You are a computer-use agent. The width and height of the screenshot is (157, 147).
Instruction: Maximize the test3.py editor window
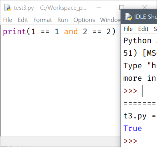122,7
